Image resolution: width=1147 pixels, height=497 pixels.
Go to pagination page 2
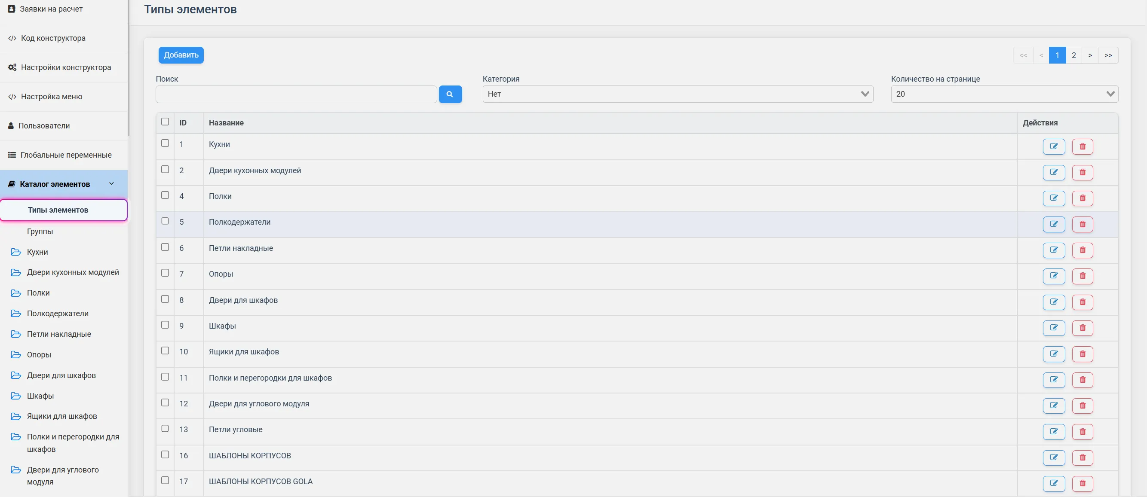pyautogui.click(x=1073, y=55)
